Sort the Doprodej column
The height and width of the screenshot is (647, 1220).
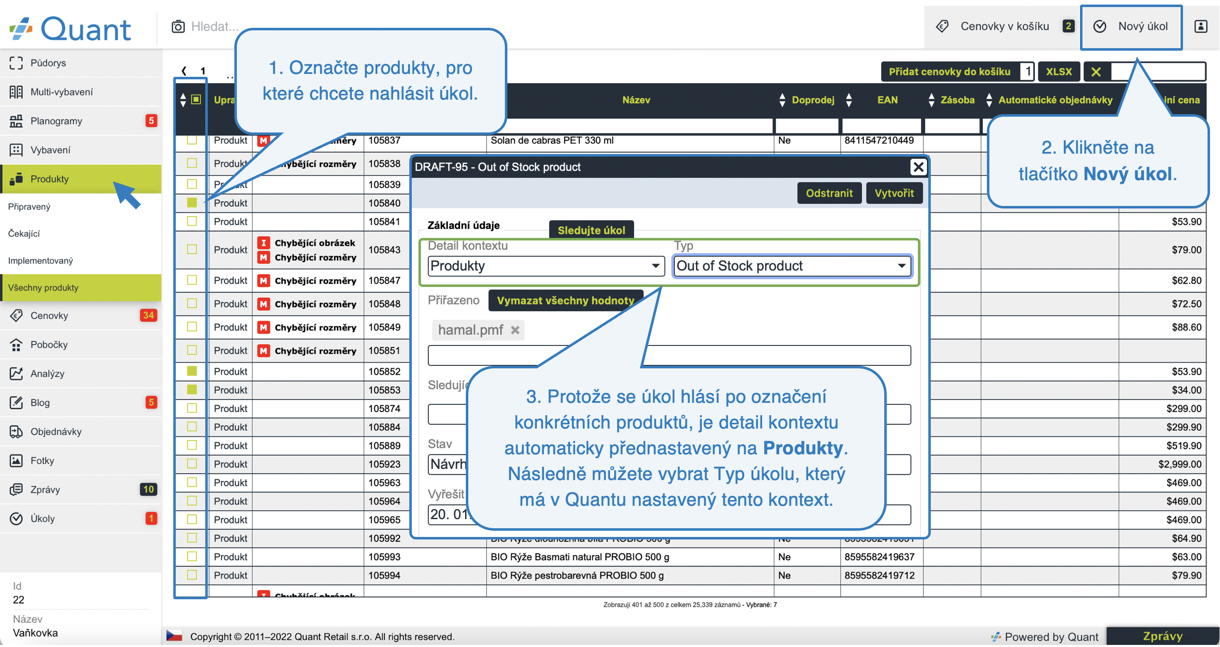(x=782, y=100)
